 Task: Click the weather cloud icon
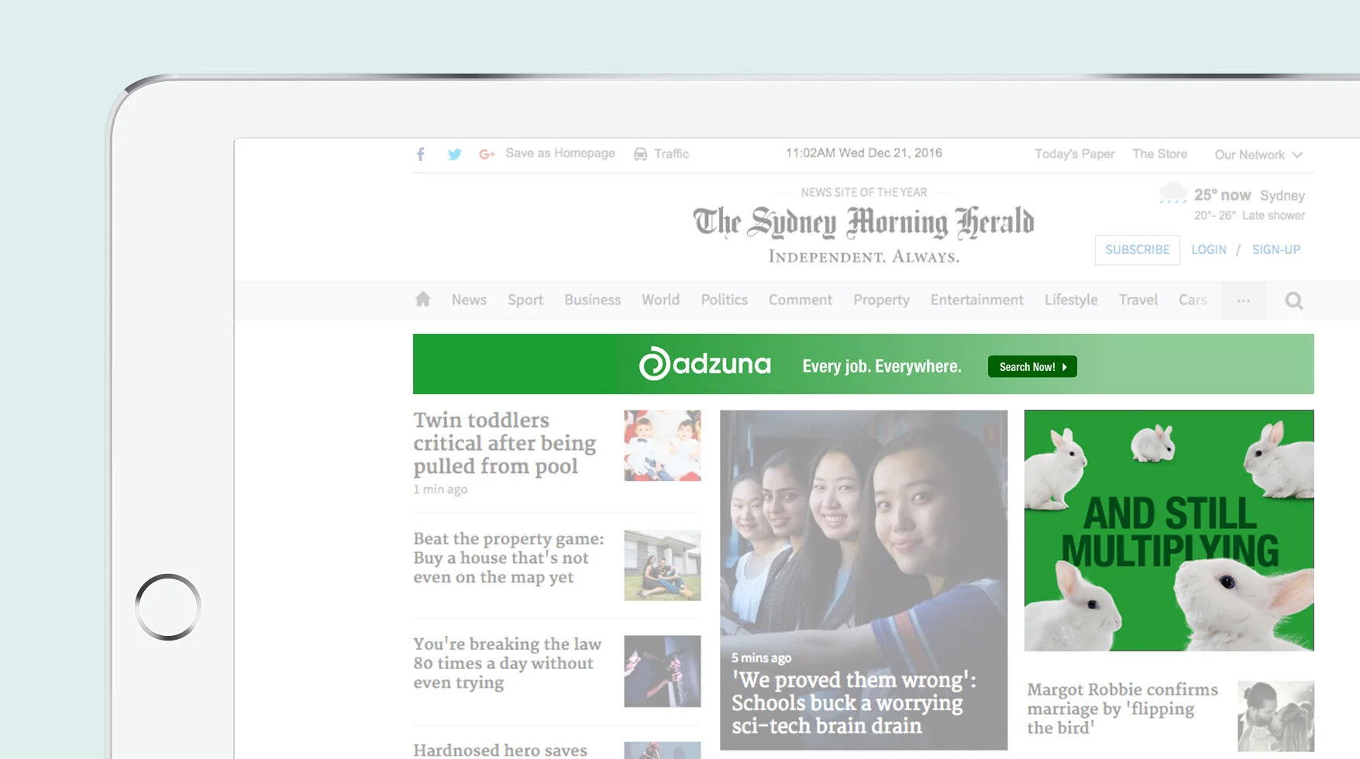[x=1172, y=193]
